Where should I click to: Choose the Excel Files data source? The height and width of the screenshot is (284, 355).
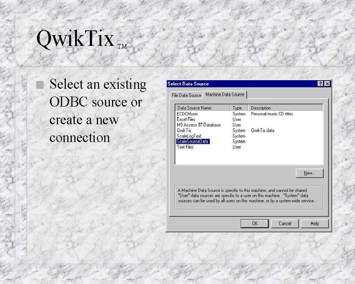click(186, 119)
